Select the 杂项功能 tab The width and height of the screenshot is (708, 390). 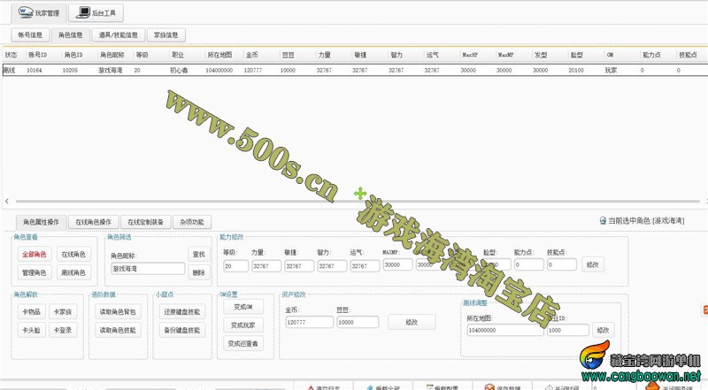[192, 222]
